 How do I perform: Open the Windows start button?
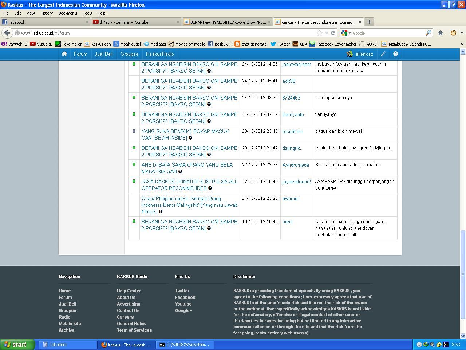17,345
